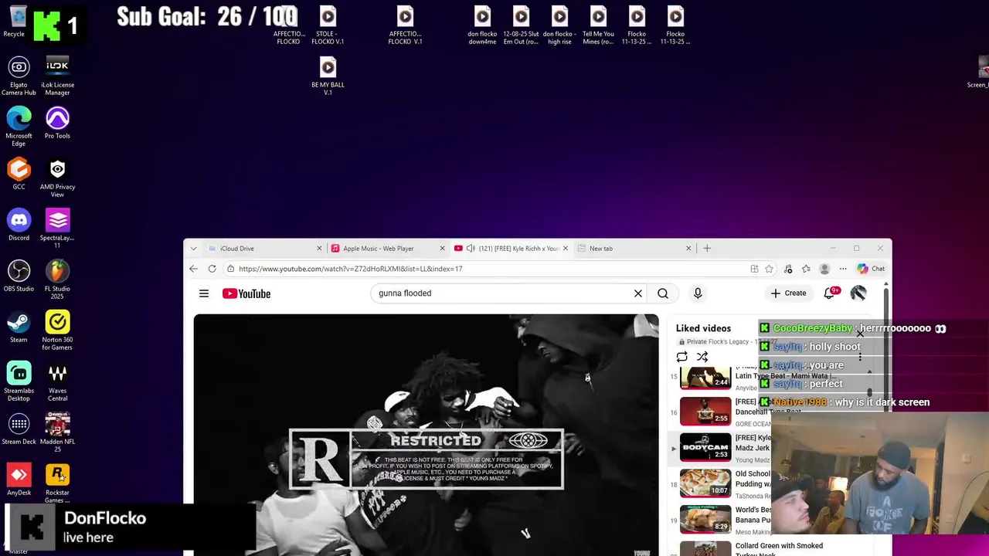989x556 pixels.
Task: Select the AMD Privacy View icon
Action: (x=57, y=178)
